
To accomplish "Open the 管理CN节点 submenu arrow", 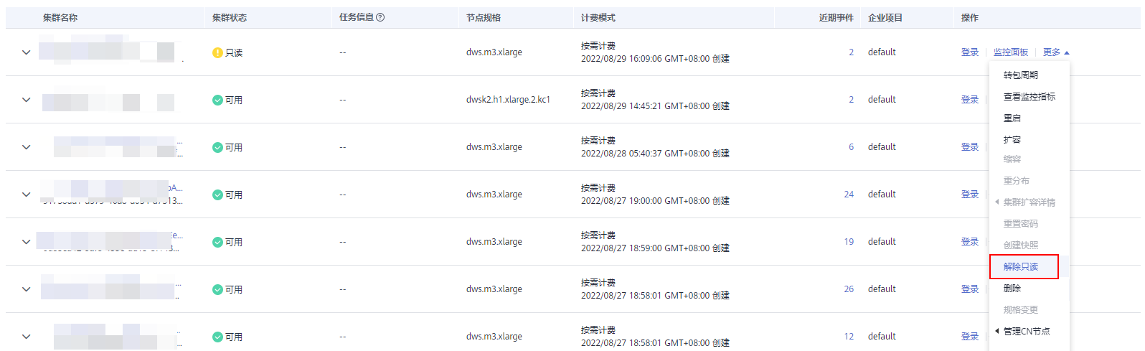I will 997,331.
